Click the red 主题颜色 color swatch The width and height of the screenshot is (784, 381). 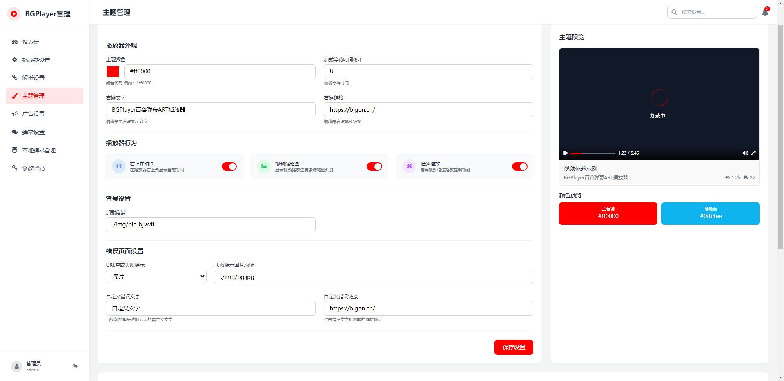tap(113, 72)
